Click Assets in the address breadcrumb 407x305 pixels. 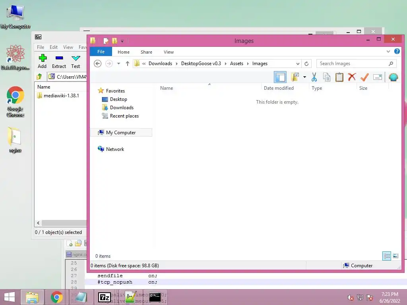pyautogui.click(x=237, y=64)
